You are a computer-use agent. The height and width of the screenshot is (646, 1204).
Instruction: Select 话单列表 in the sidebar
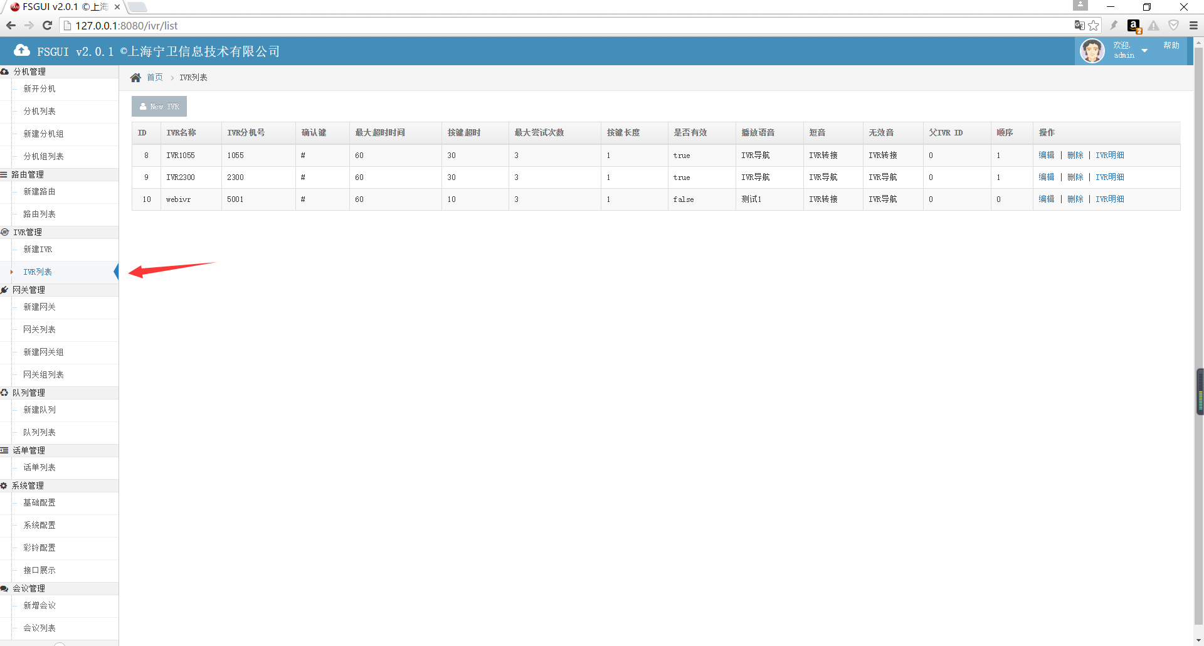pos(40,468)
